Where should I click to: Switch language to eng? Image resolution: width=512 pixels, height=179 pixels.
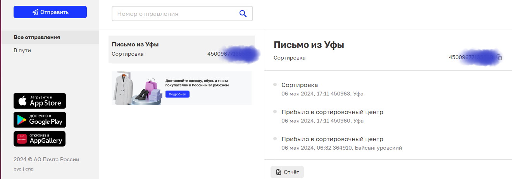[x=29, y=169]
